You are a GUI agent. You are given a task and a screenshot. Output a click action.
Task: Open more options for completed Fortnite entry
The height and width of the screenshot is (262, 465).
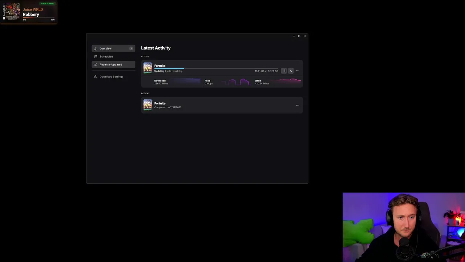(x=298, y=105)
